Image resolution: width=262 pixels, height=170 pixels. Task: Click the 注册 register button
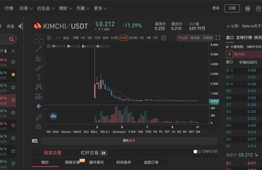click(x=232, y=8)
